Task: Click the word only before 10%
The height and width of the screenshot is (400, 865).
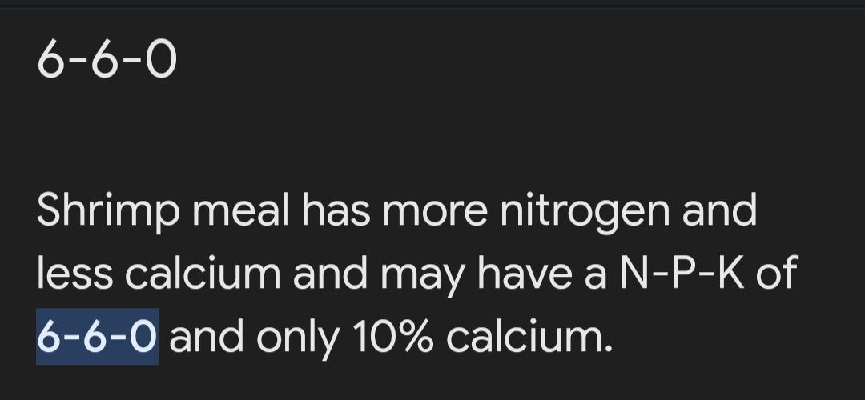Action: (x=299, y=336)
